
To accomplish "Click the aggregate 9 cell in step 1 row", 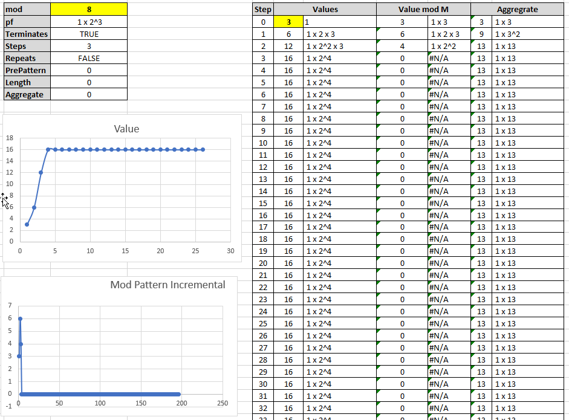I will [481, 34].
